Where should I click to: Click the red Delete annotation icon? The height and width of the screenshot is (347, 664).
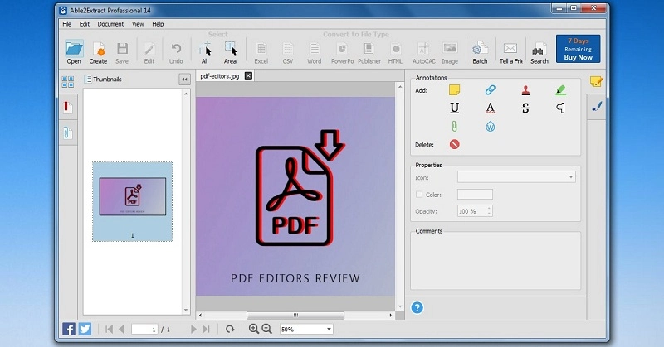tap(454, 145)
